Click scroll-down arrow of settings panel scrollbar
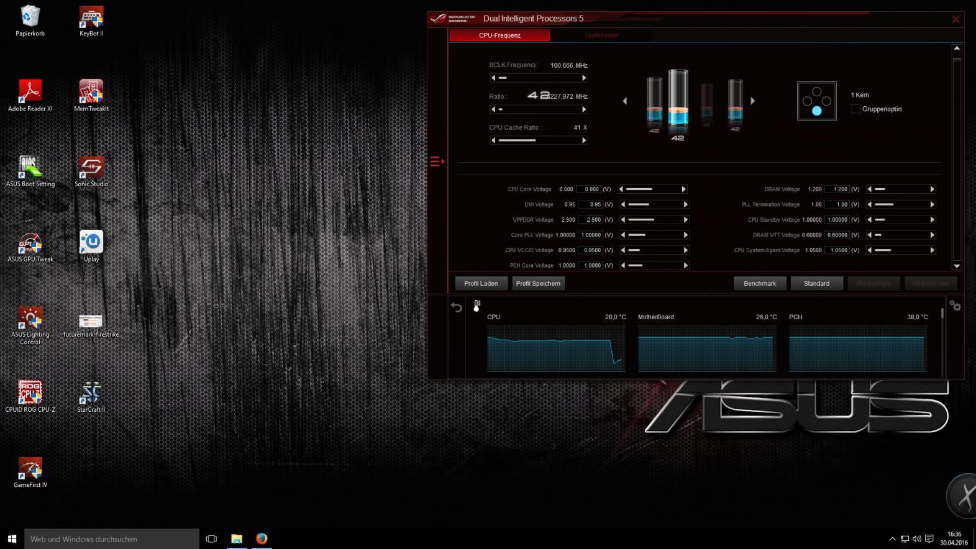Image resolution: width=976 pixels, height=549 pixels. point(957,266)
